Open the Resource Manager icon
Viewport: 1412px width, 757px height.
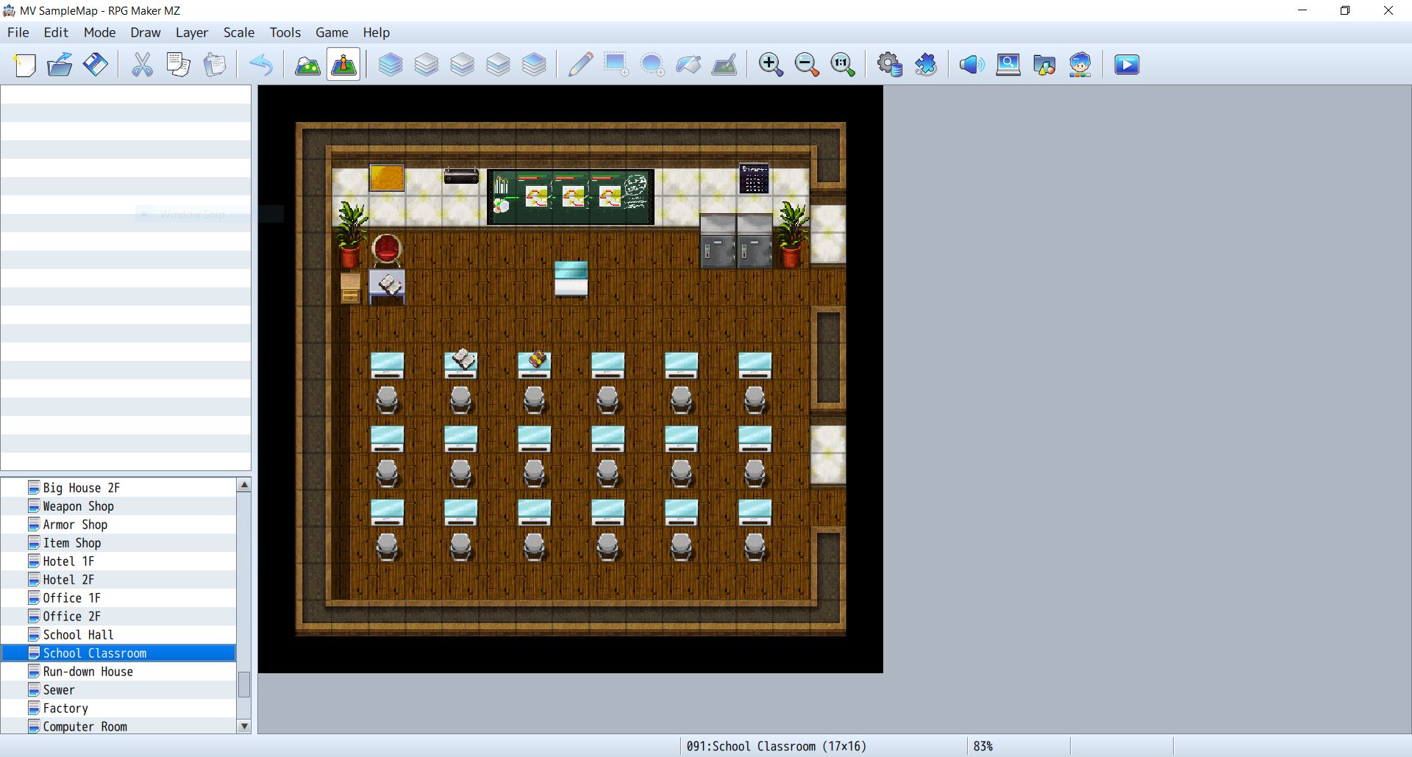pos(1044,65)
